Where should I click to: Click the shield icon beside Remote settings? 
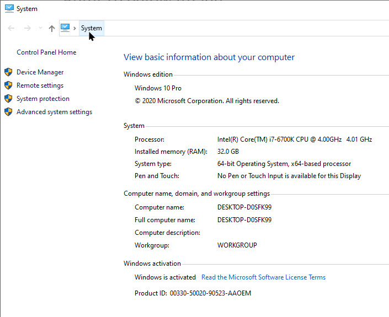tap(8, 85)
